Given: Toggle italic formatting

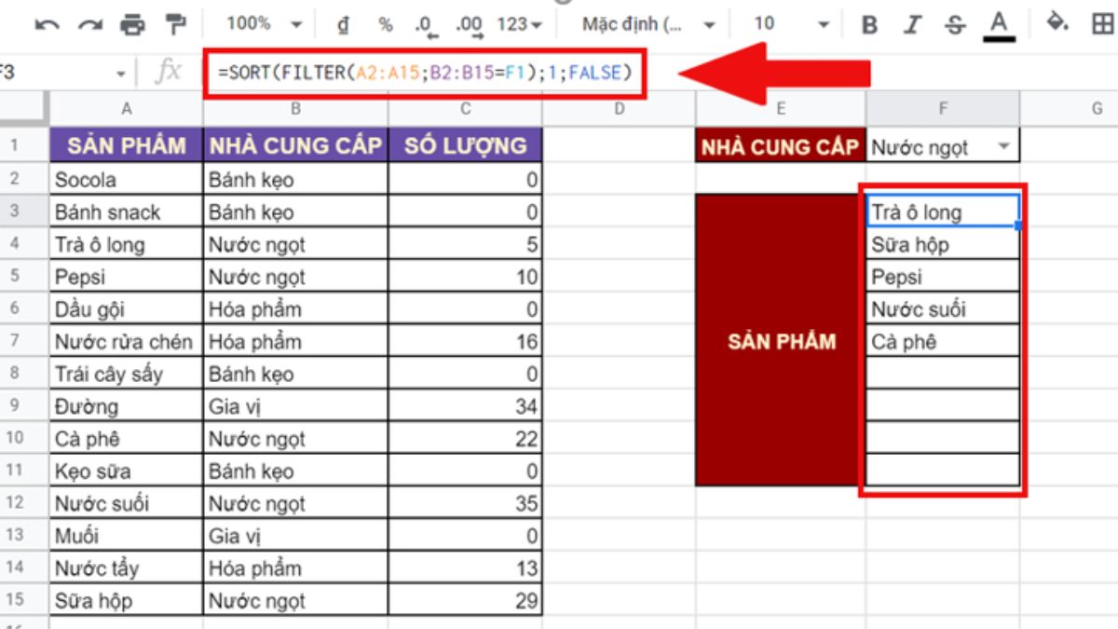Looking at the screenshot, I should point(911,23).
